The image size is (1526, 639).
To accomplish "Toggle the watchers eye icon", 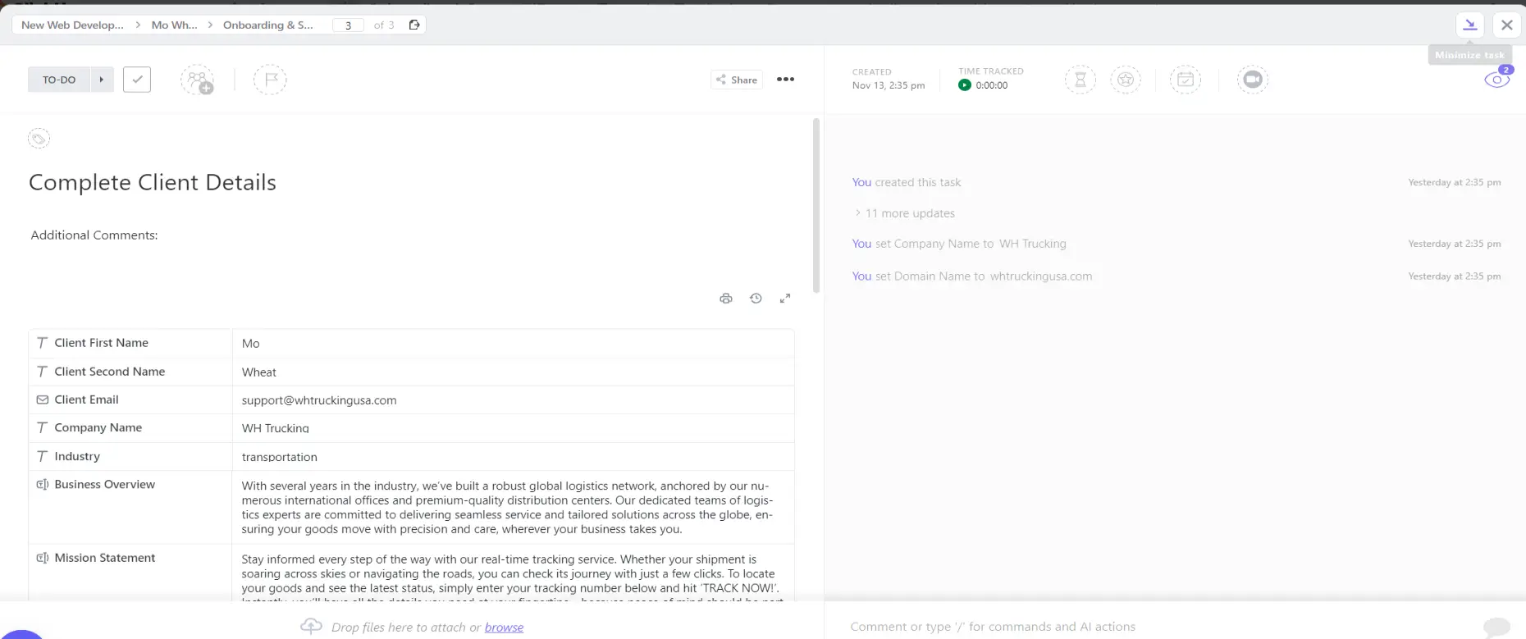I will [x=1497, y=80].
